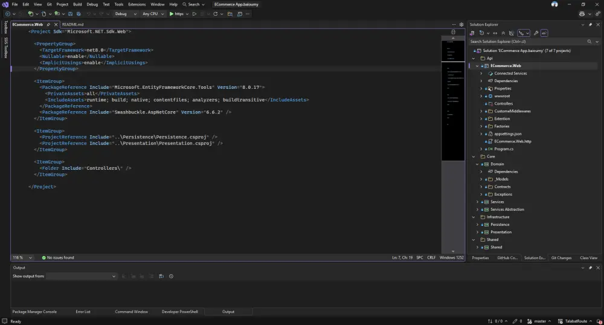
Task: Collapse the Domain project node
Action: 477,164
